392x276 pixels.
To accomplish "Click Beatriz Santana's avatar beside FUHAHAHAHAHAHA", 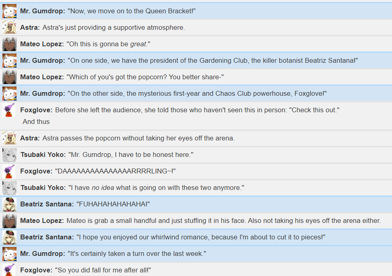I will [10, 204].
